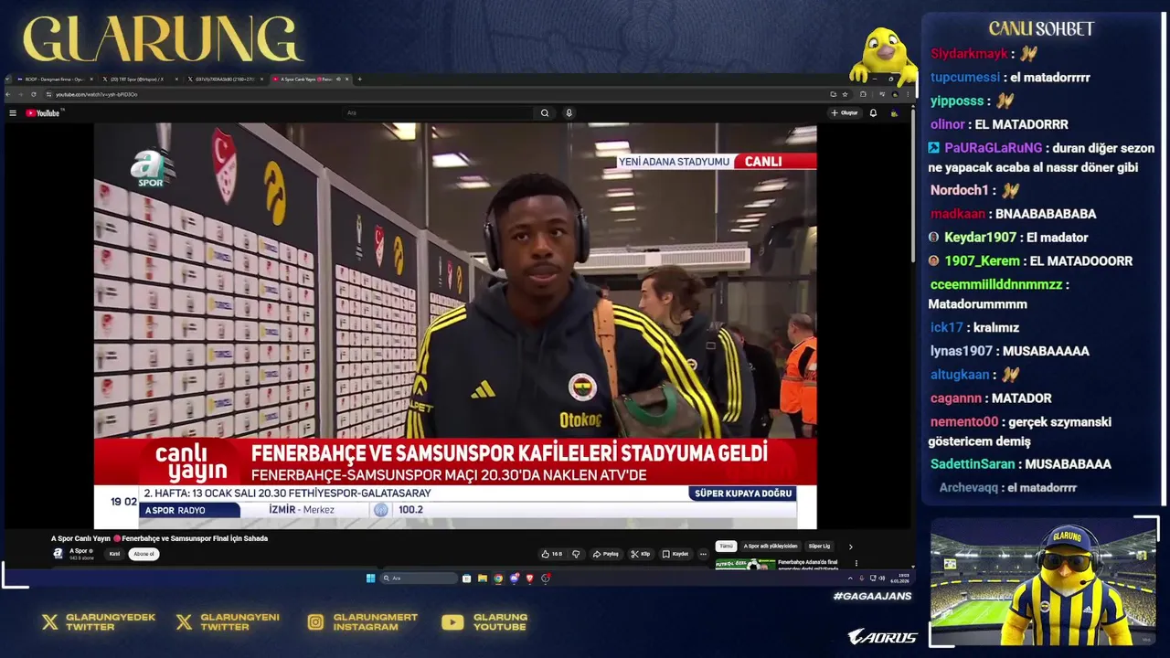Open the A Spor channel name link
The width and height of the screenshot is (1170, 658).
tap(80, 551)
